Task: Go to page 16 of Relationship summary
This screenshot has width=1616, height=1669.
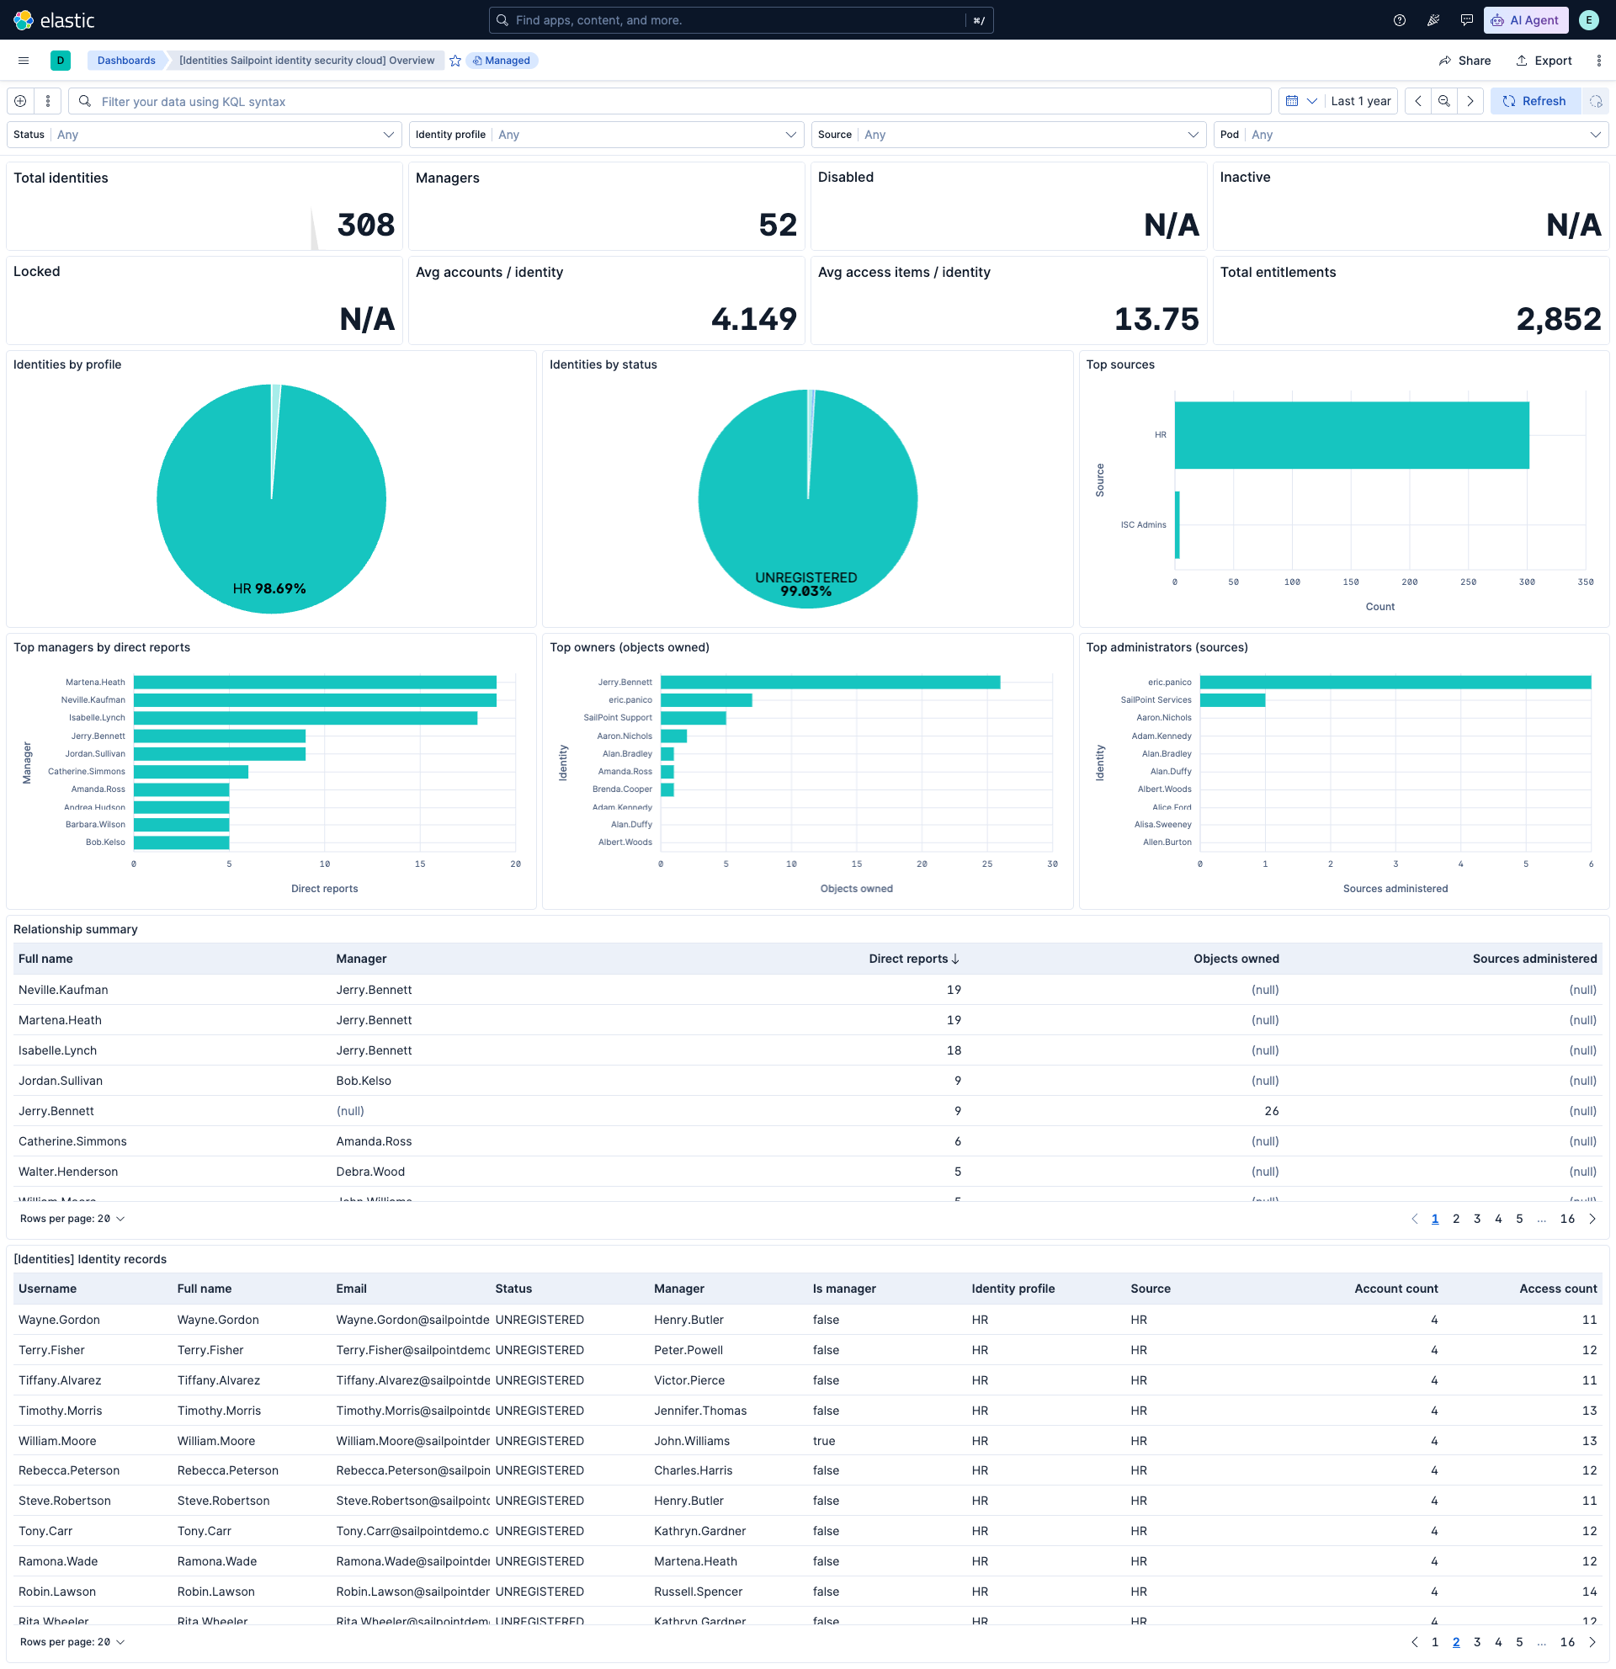Action: tap(1566, 1219)
